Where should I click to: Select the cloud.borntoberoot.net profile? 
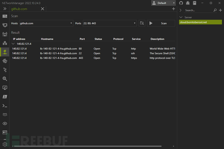pos(200,22)
